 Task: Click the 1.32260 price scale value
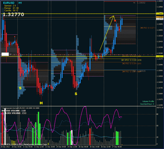[160, 53]
